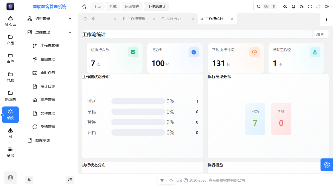Collapse the menu with the fold icon

(x=70, y=180)
